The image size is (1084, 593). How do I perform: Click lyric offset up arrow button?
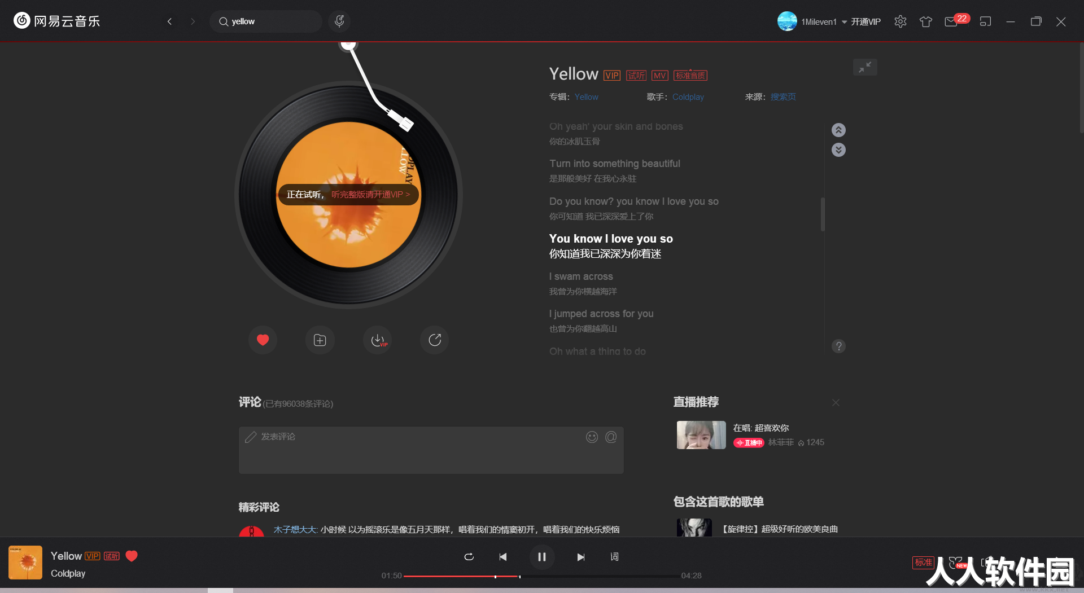(838, 130)
